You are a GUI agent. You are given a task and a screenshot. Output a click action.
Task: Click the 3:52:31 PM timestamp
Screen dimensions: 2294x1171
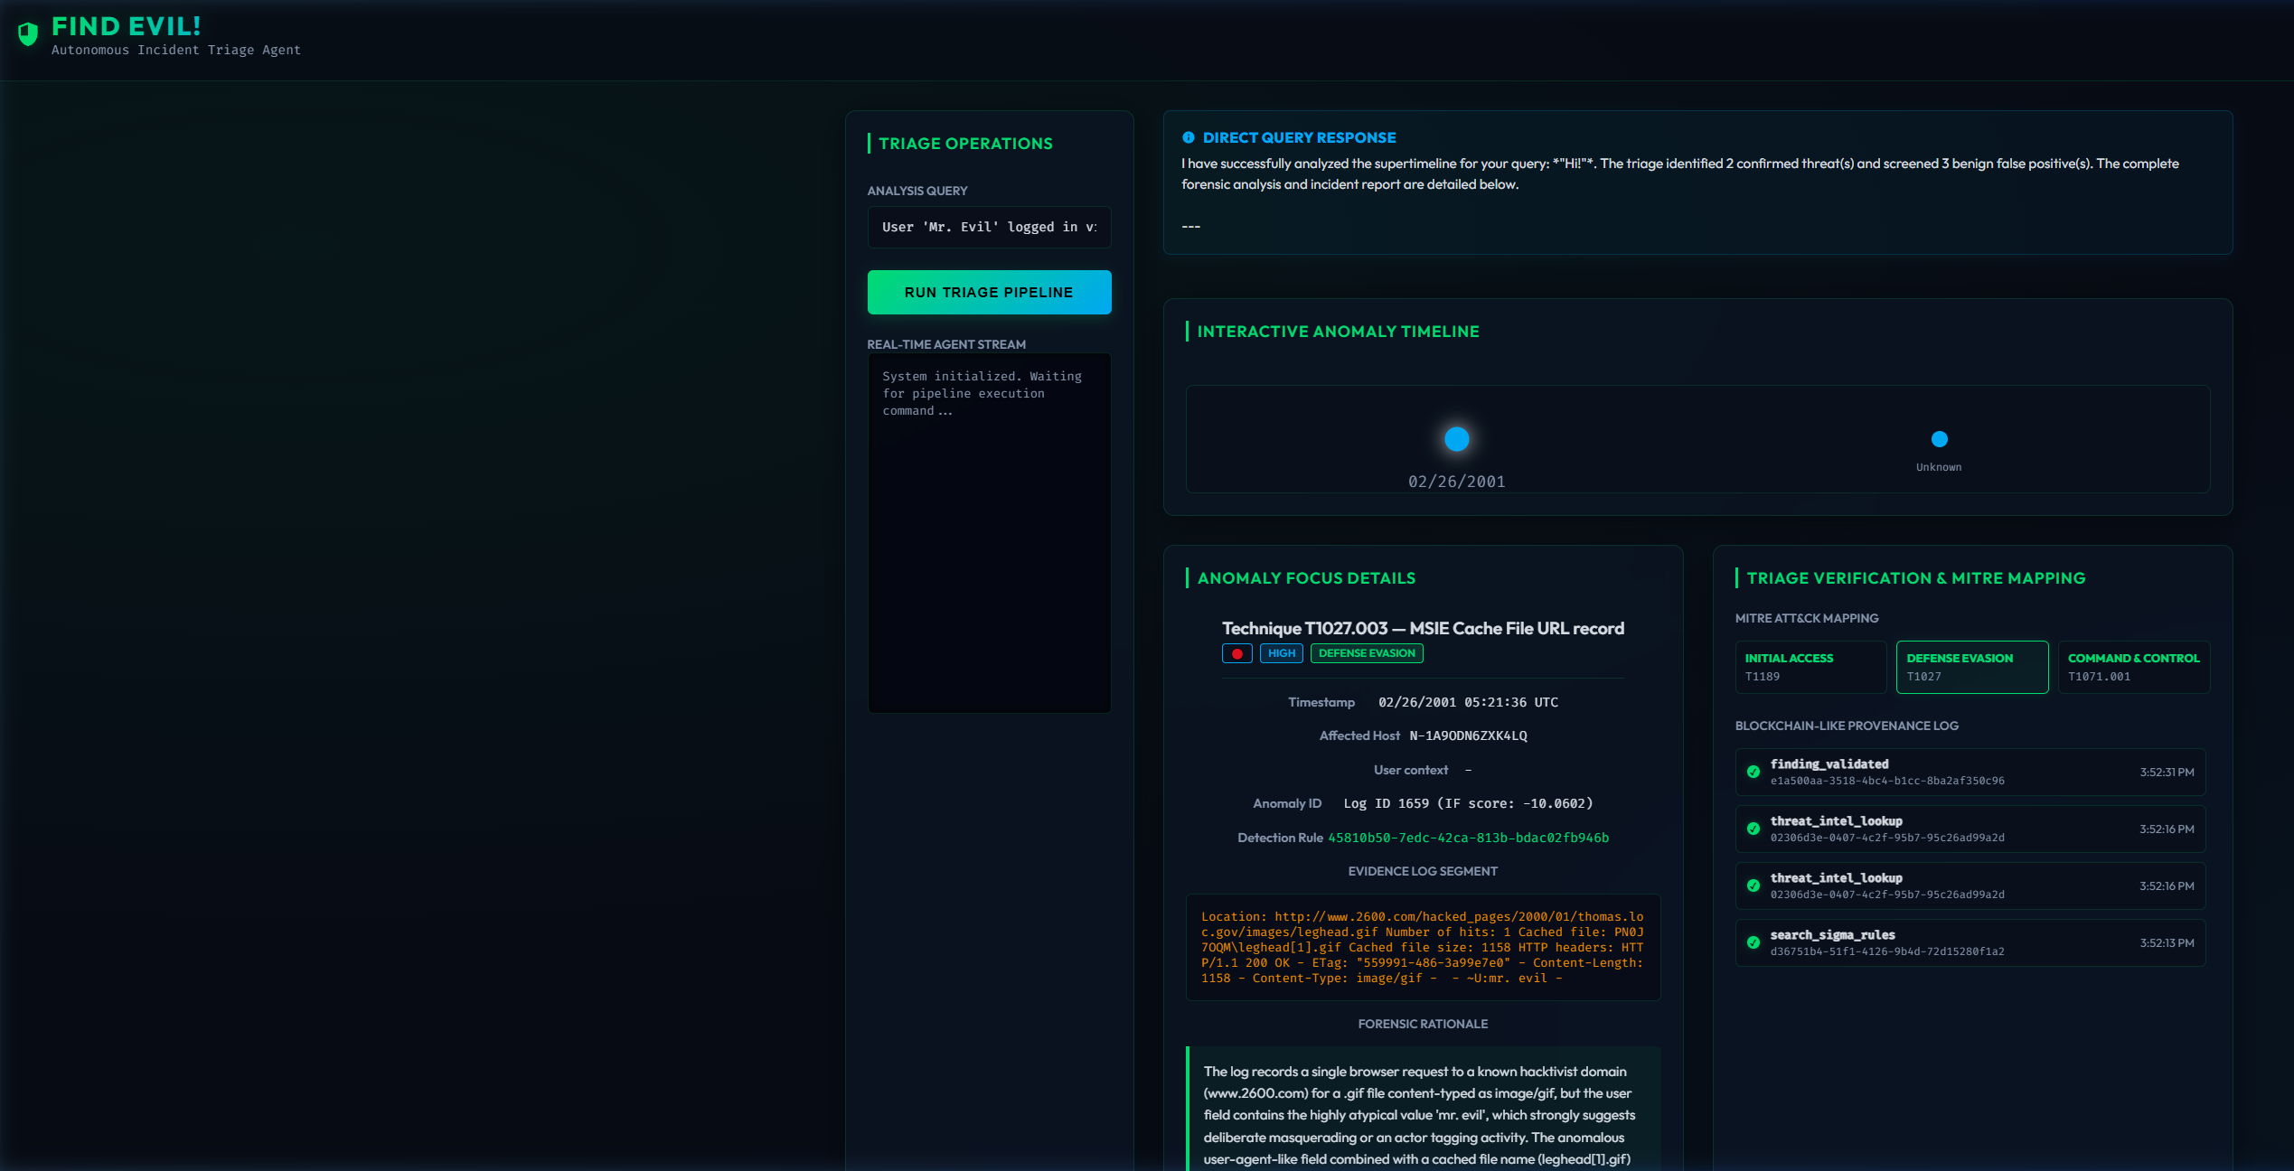2167,772
